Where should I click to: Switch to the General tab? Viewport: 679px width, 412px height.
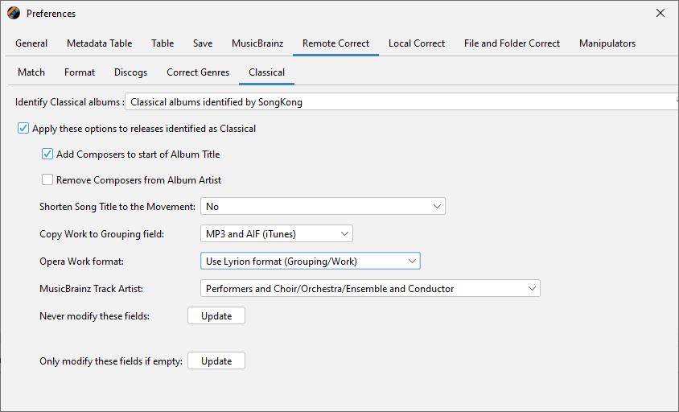(x=31, y=43)
